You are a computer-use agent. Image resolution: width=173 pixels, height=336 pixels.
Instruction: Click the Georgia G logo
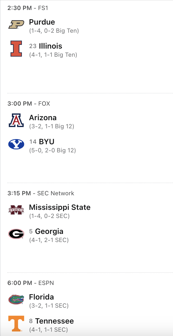coord(16,234)
